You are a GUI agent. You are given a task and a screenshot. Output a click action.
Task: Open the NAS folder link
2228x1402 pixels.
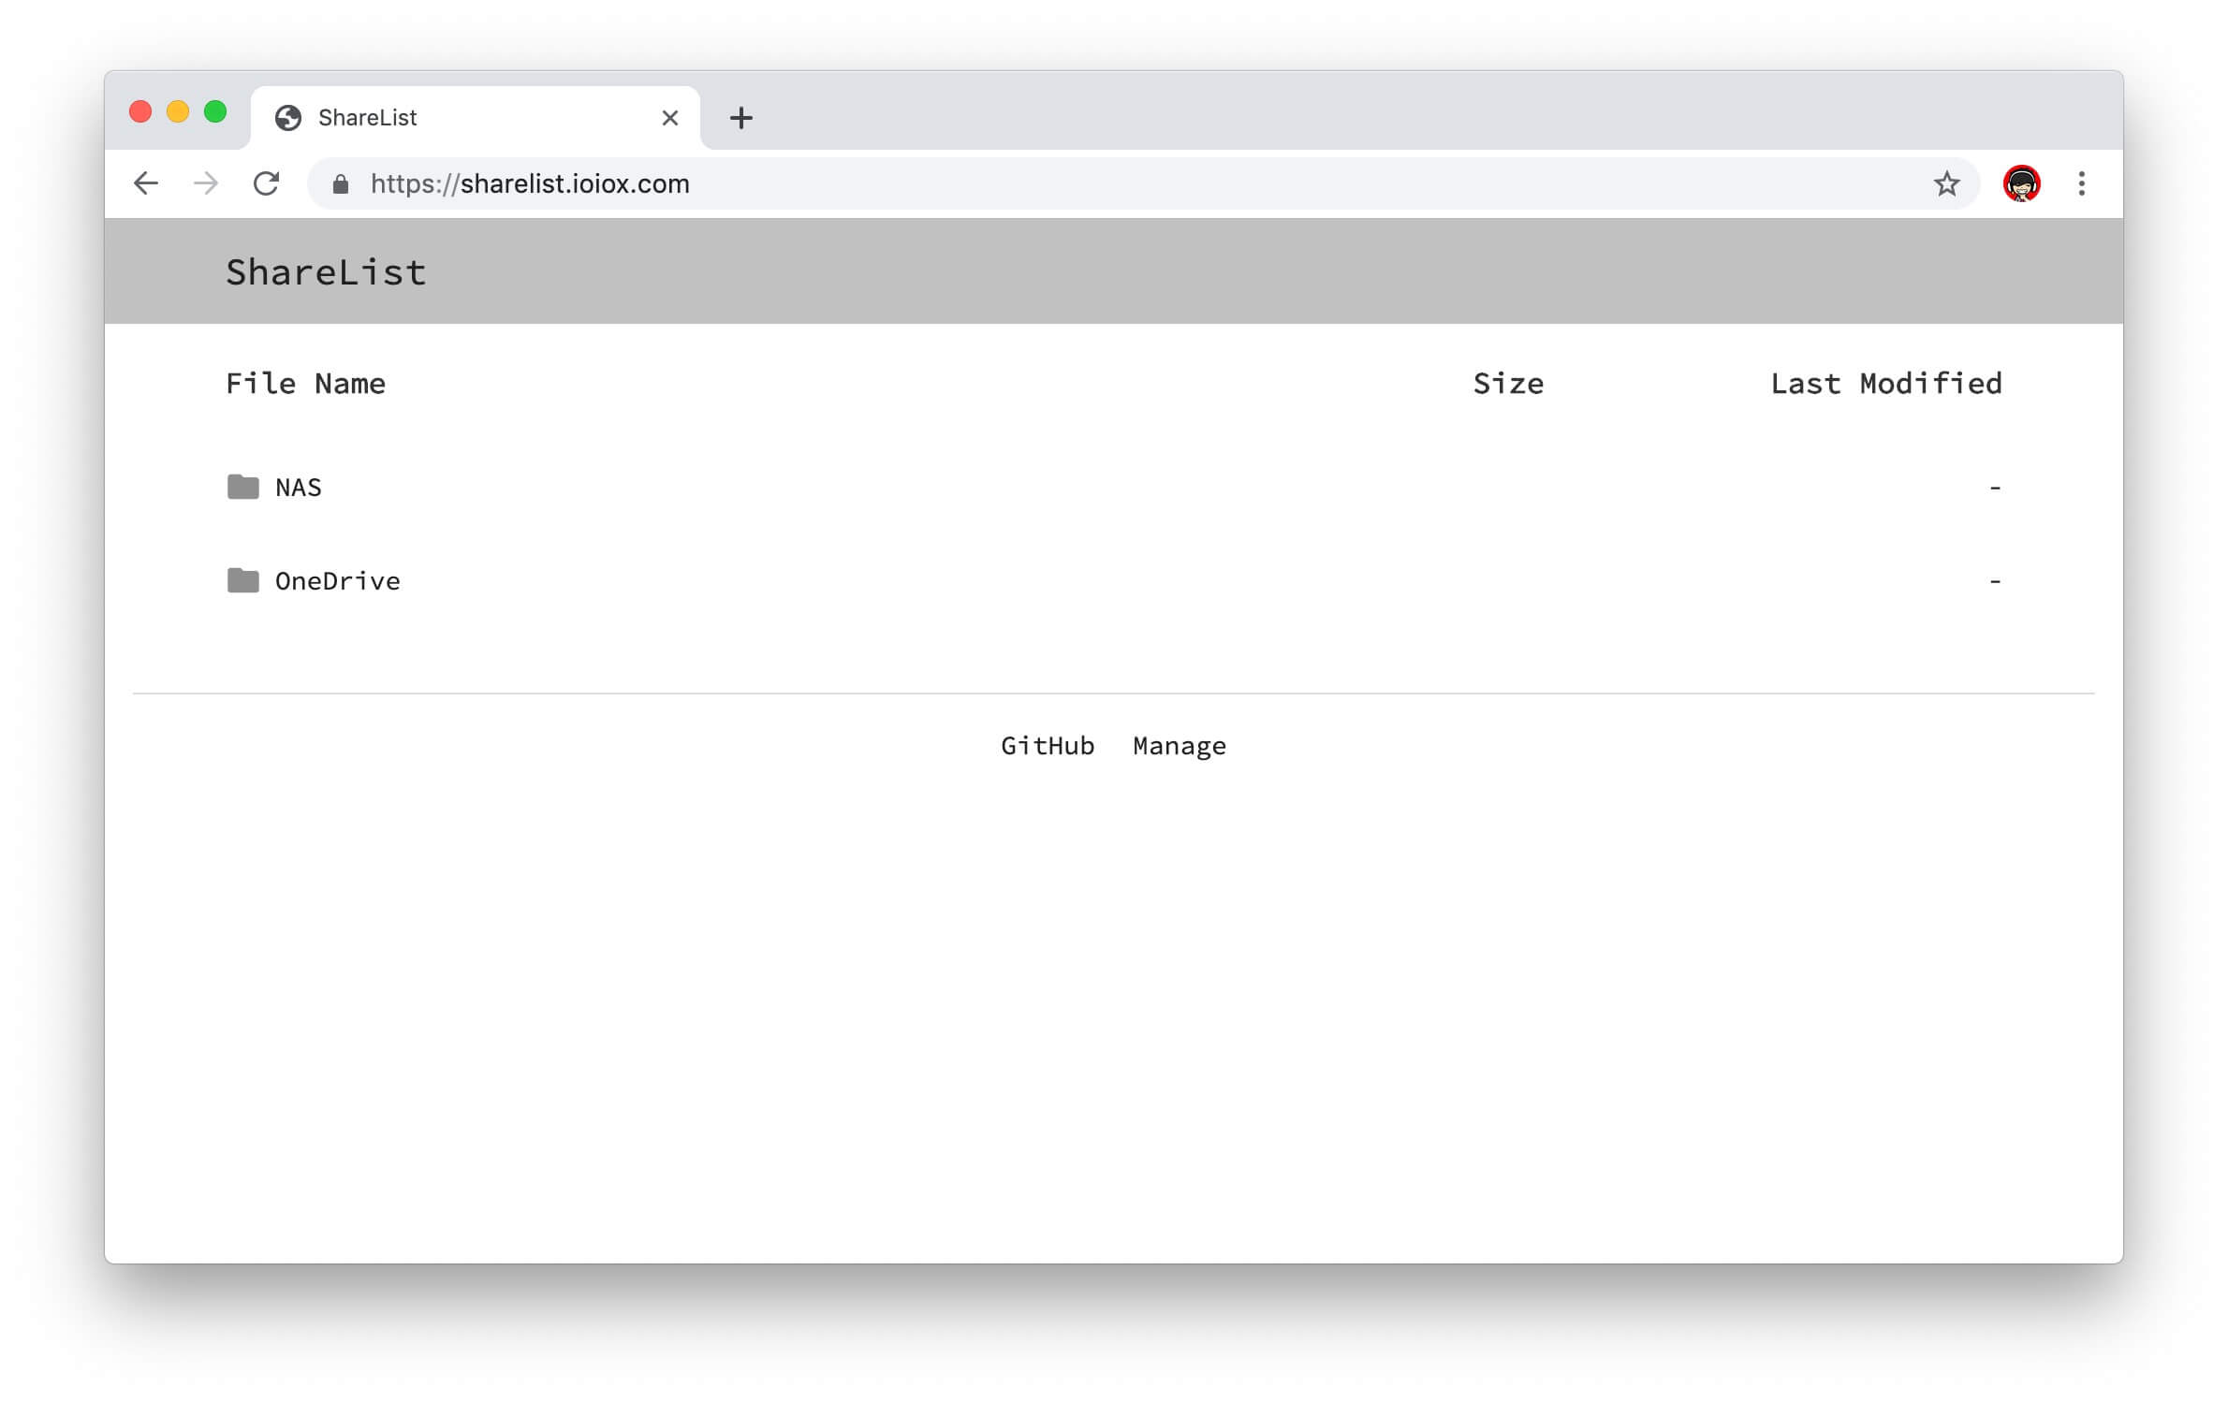coord(299,488)
